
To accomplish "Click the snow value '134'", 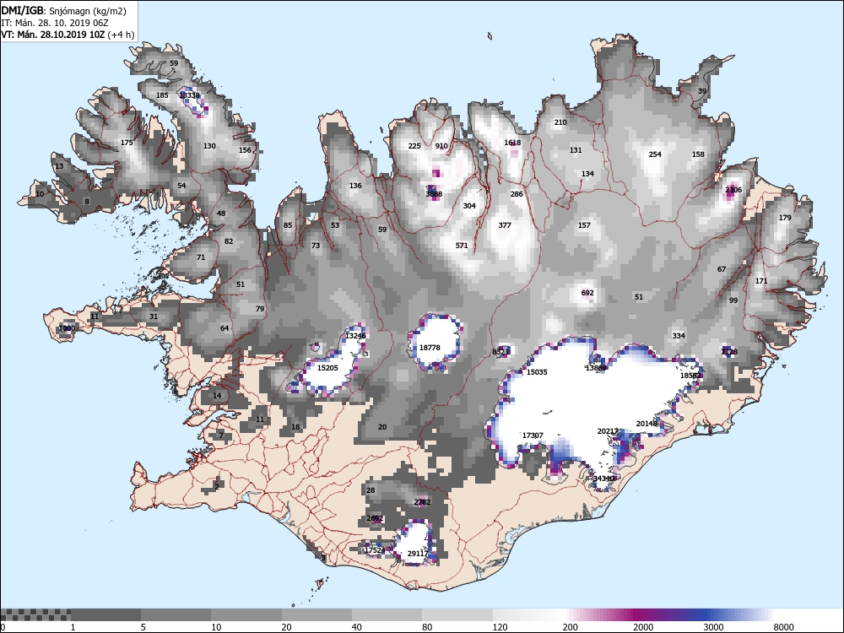I will [587, 174].
